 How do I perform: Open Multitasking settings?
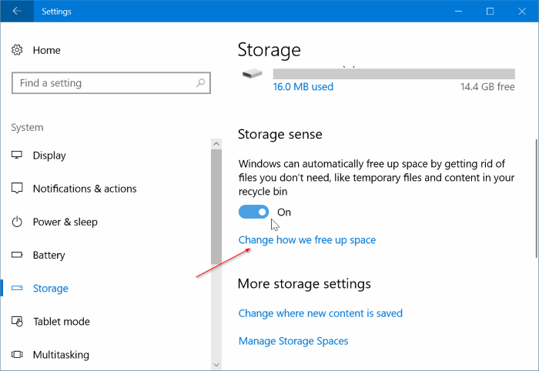pyautogui.click(x=61, y=355)
